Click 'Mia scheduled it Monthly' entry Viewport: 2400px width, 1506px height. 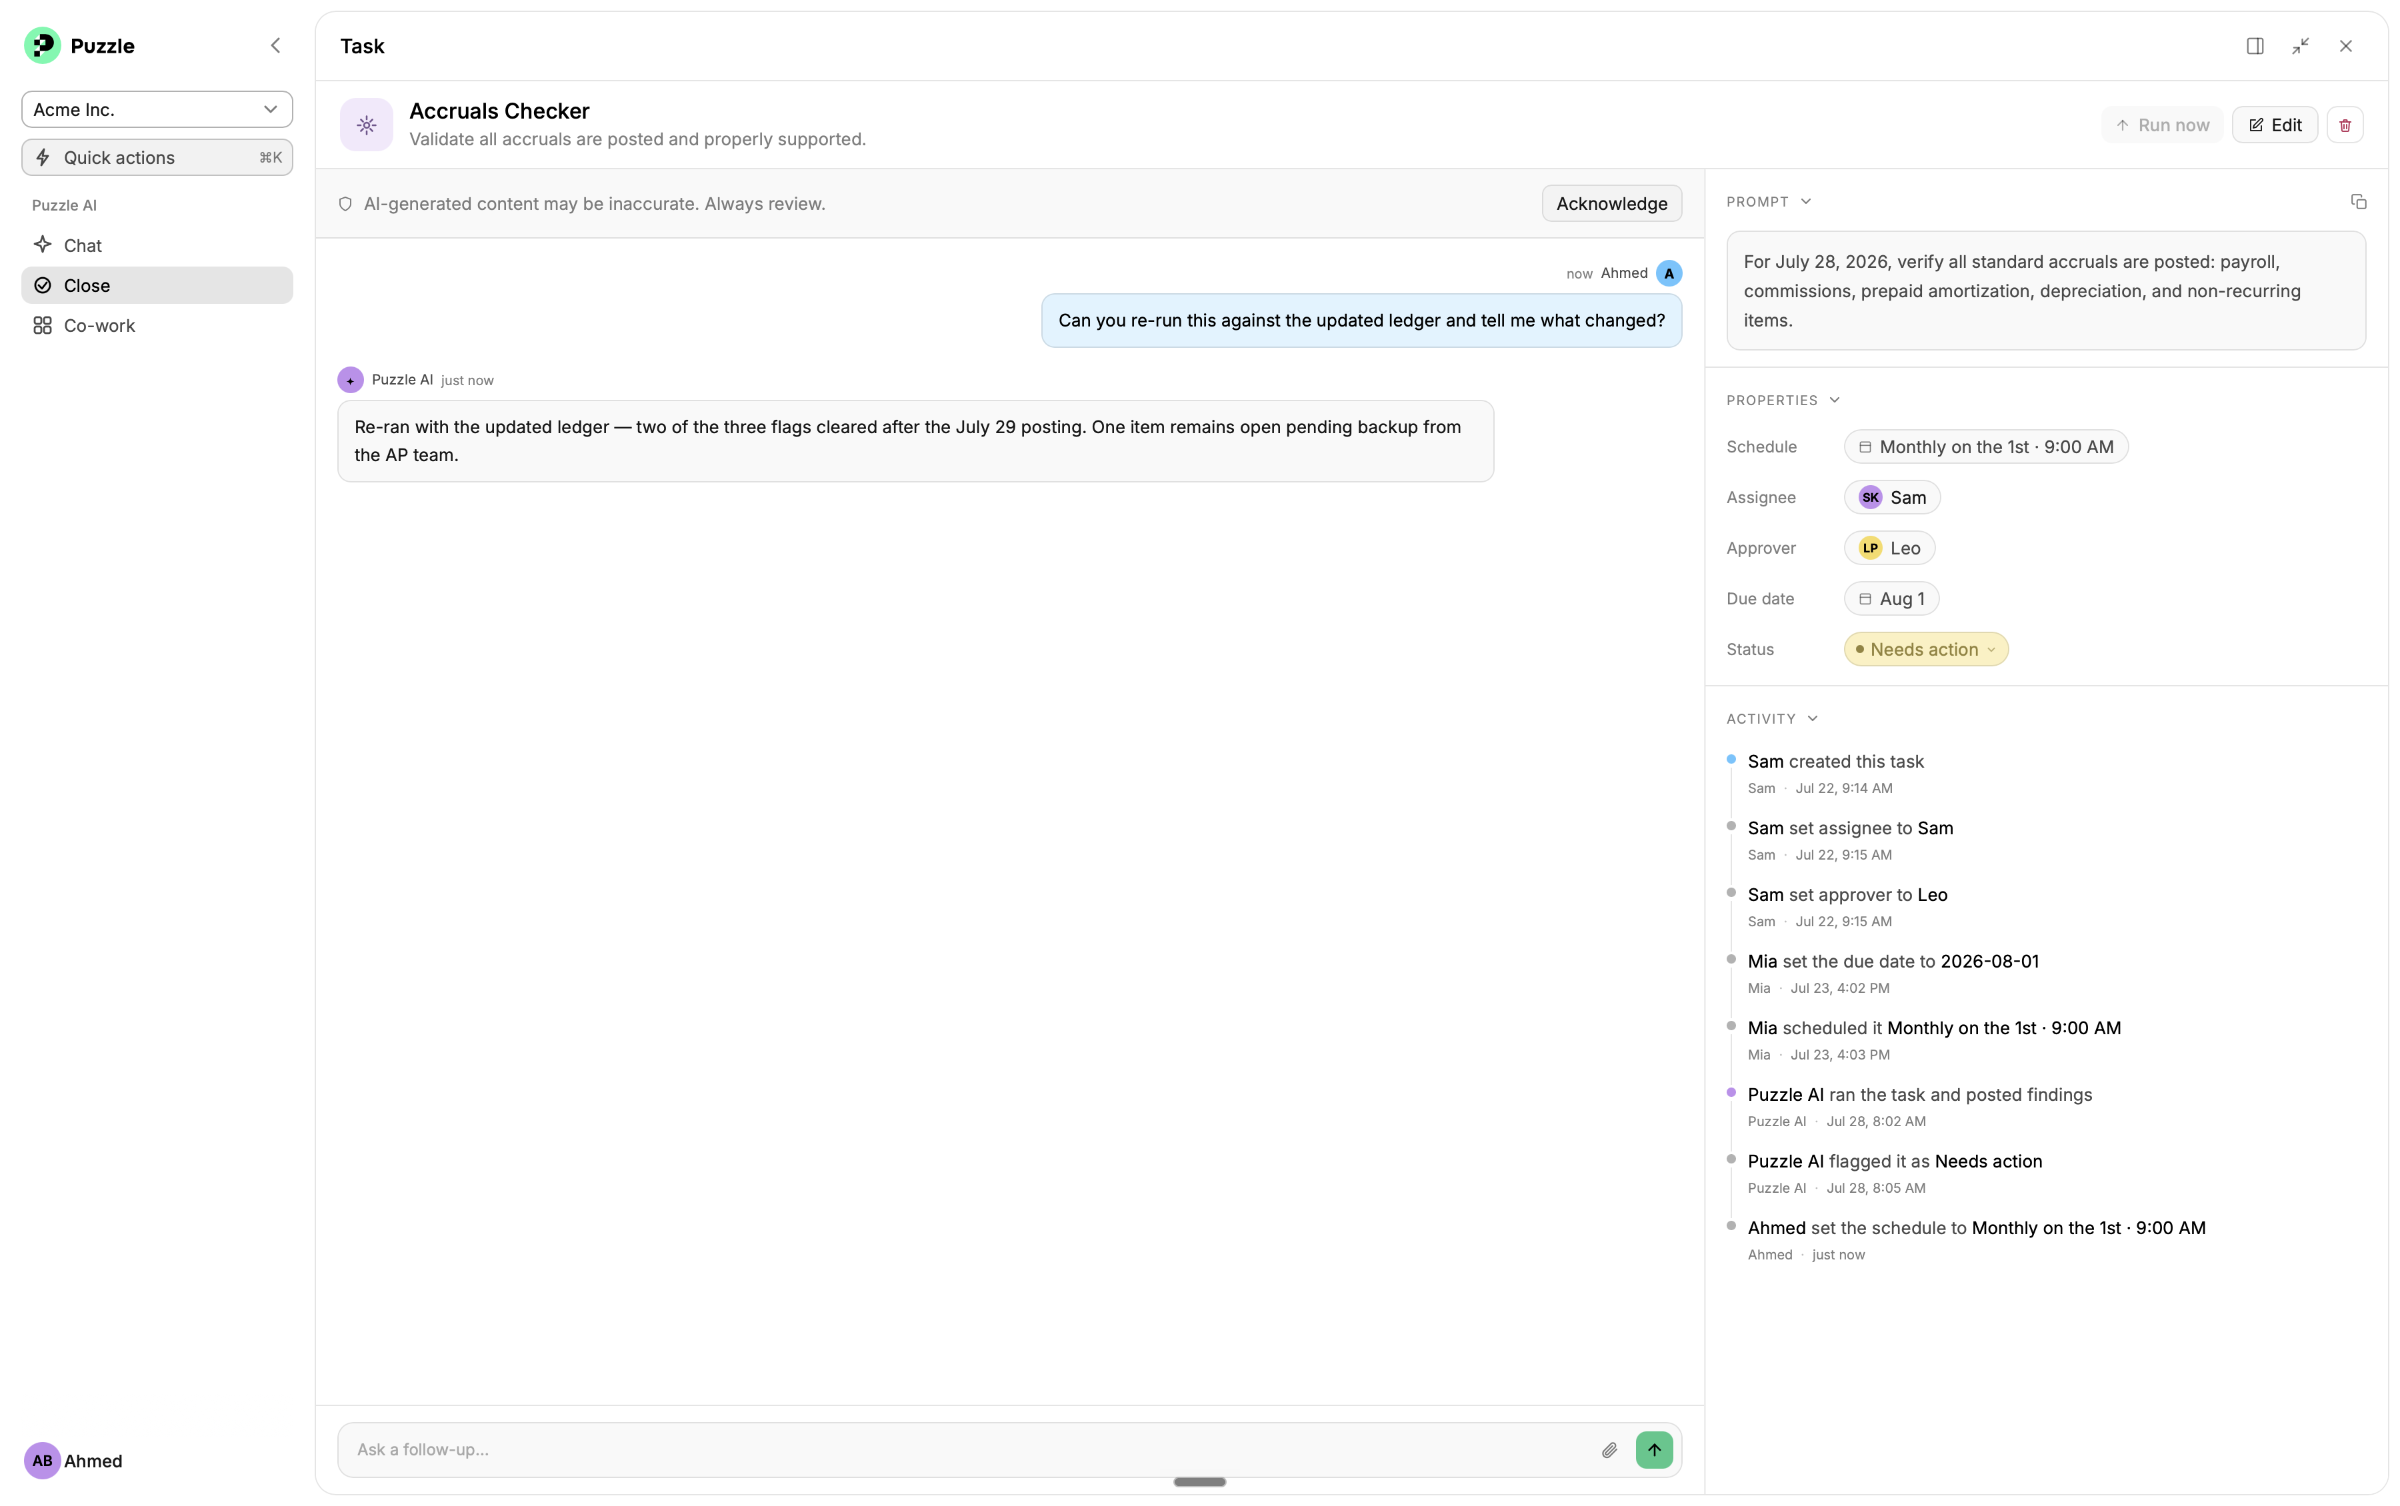coord(1934,1029)
